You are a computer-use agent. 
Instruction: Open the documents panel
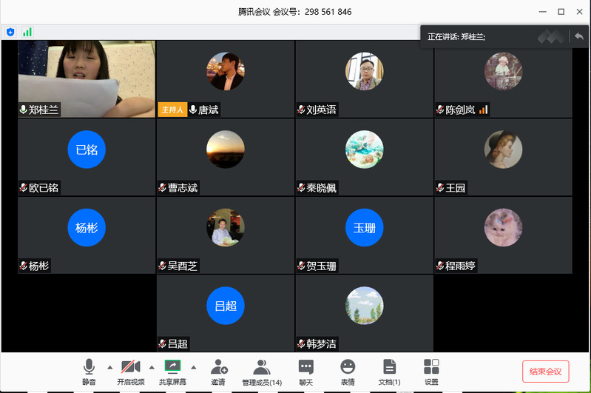[x=389, y=367]
